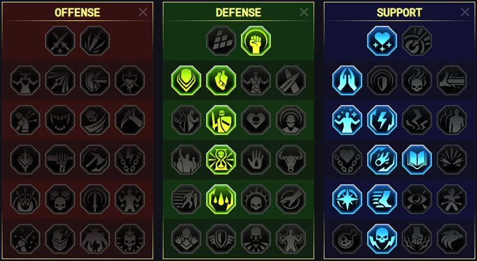Click the eagle head mastery in Support

click(452, 239)
